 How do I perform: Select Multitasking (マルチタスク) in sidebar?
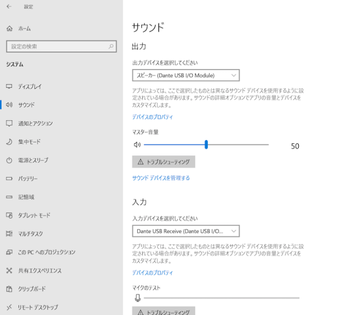tap(30, 234)
